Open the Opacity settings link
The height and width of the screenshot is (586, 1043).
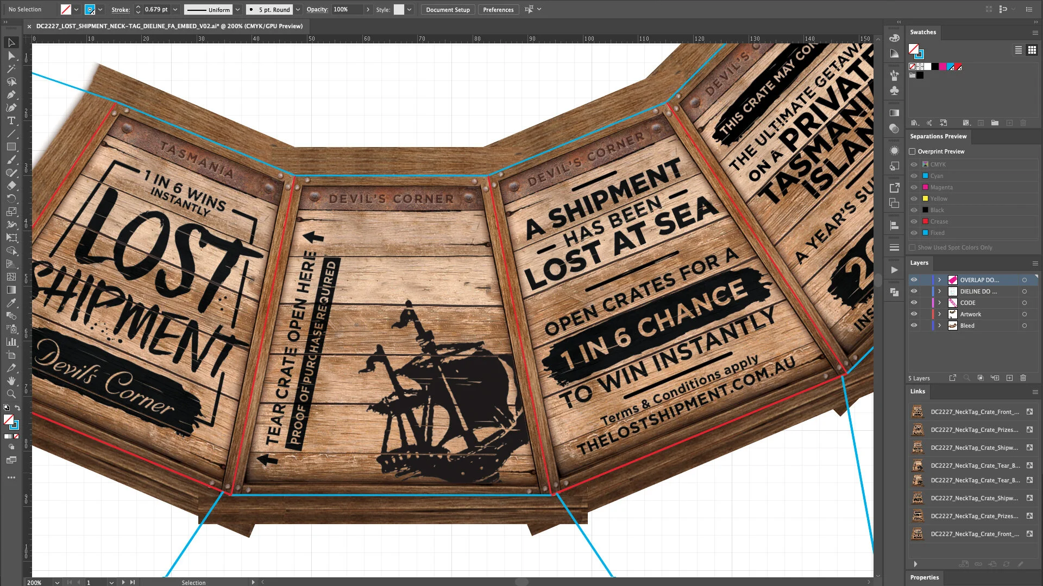click(317, 10)
